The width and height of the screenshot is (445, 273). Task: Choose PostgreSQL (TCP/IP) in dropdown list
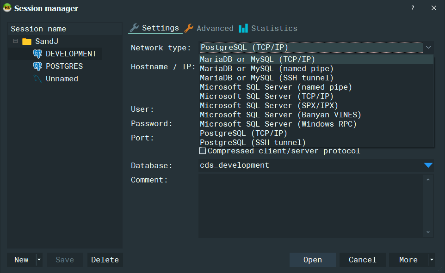pyautogui.click(x=316, y=133)
